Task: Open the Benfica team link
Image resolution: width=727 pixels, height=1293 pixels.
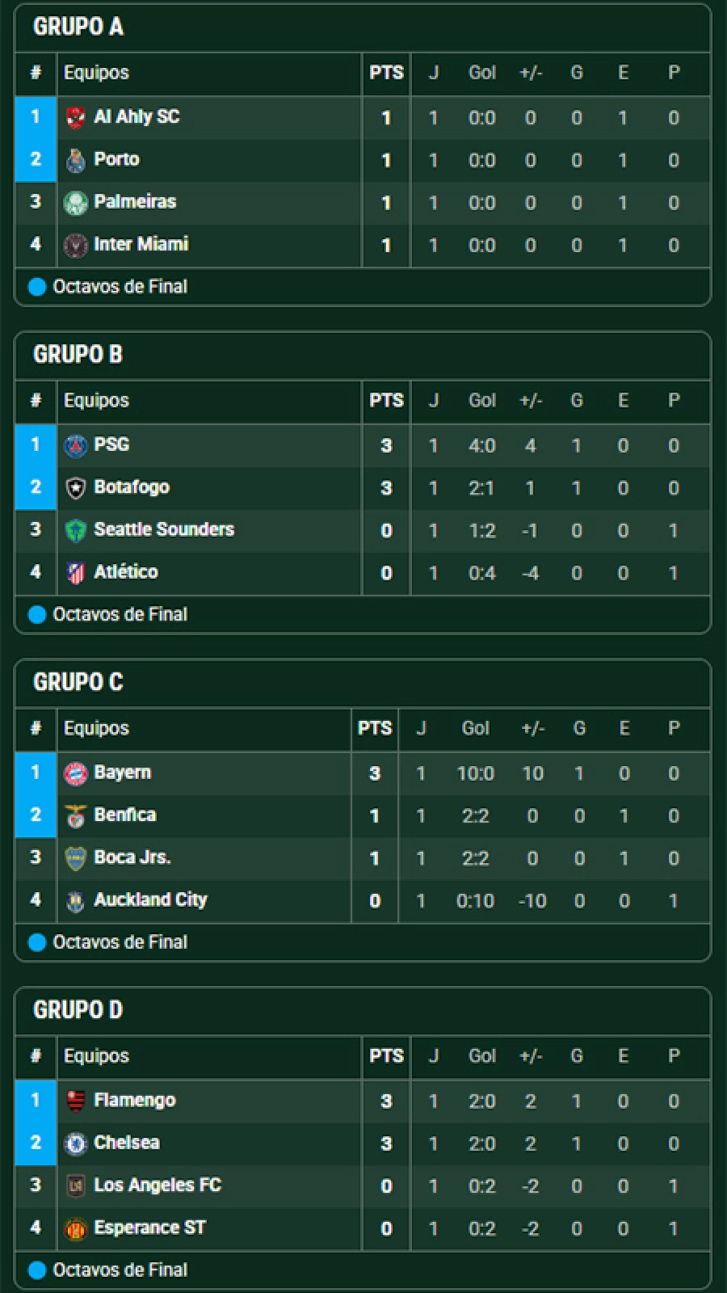Action: click(124, 815)
